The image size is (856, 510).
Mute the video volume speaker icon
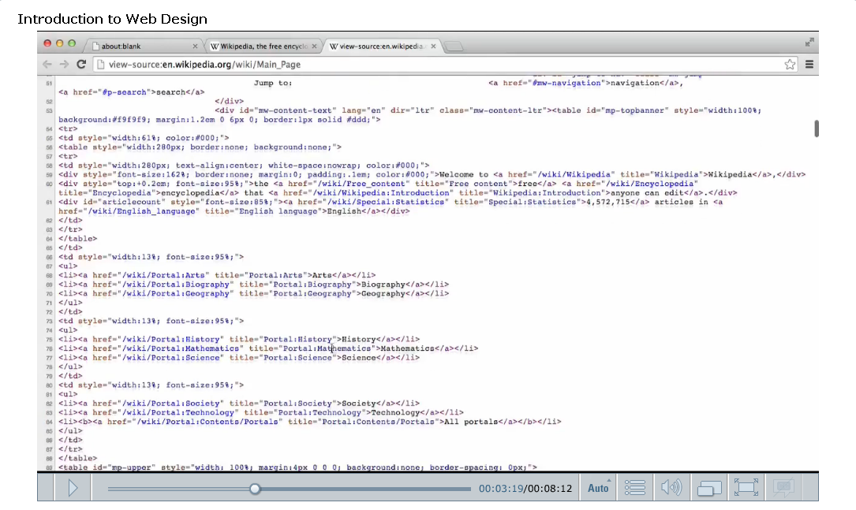pos(671,488)
